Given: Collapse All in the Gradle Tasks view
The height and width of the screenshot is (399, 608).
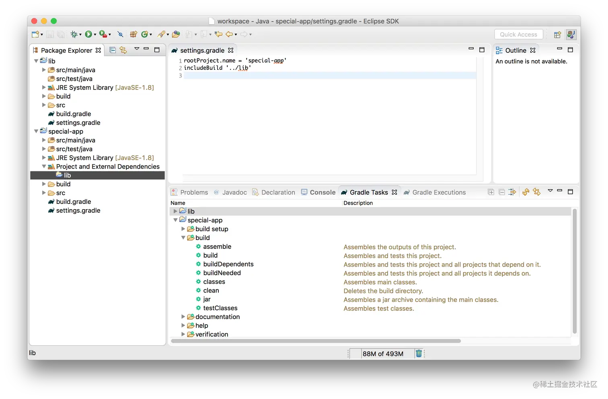Looking at the screenshot, I should point(501,192).
